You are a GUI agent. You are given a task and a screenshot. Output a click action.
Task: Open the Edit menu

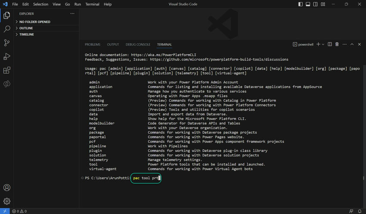point(25,4)
